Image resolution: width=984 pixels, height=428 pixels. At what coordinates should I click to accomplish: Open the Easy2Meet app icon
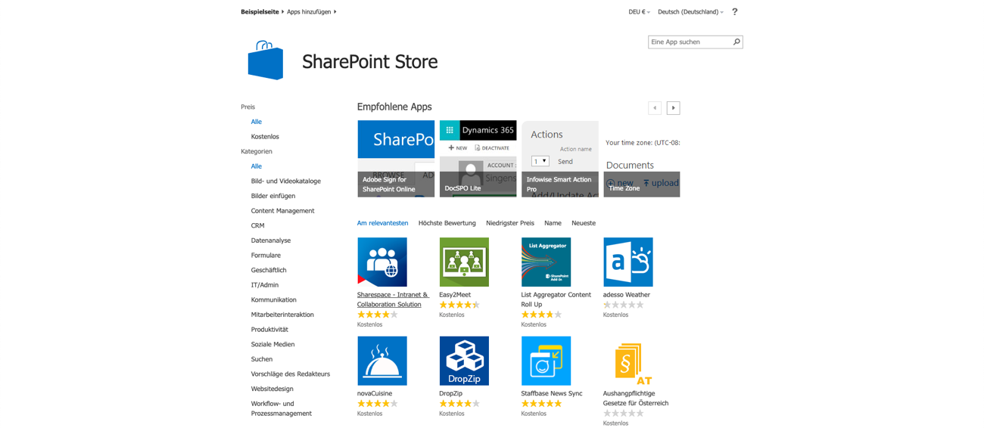point(464,262)
